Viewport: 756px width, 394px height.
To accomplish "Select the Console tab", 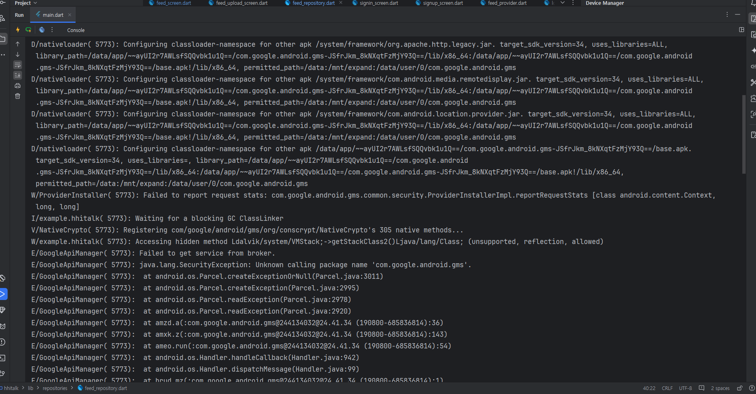I will pos(76,30).
